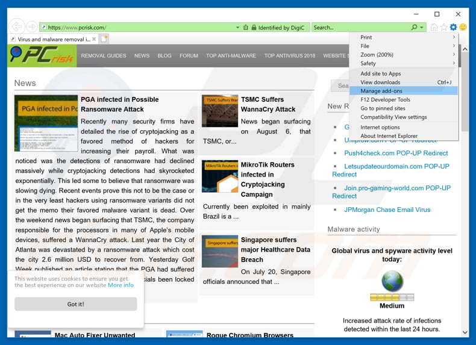Screen dimensions: 476x345
Task: Click the smiley feedback icon
Action: (x=463, y=27)
